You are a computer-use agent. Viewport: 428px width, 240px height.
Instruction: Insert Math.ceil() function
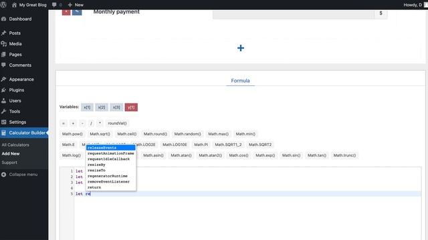pyautogui.click(x=127, y=134)
